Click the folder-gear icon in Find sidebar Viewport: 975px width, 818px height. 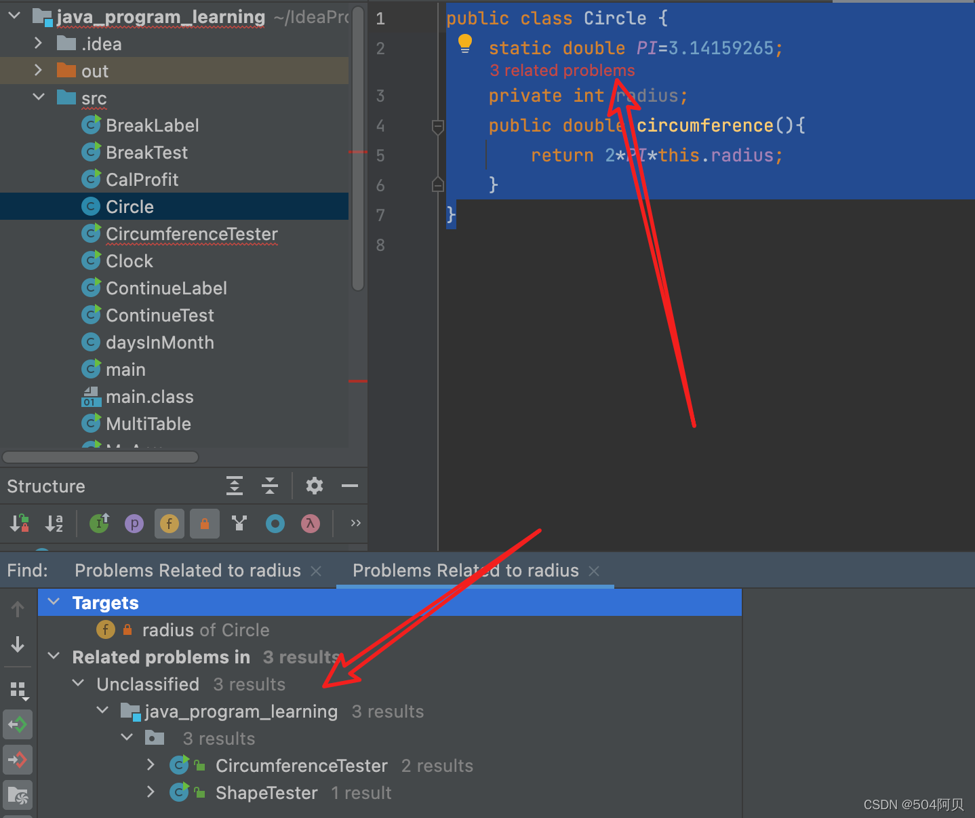(18, 795)
